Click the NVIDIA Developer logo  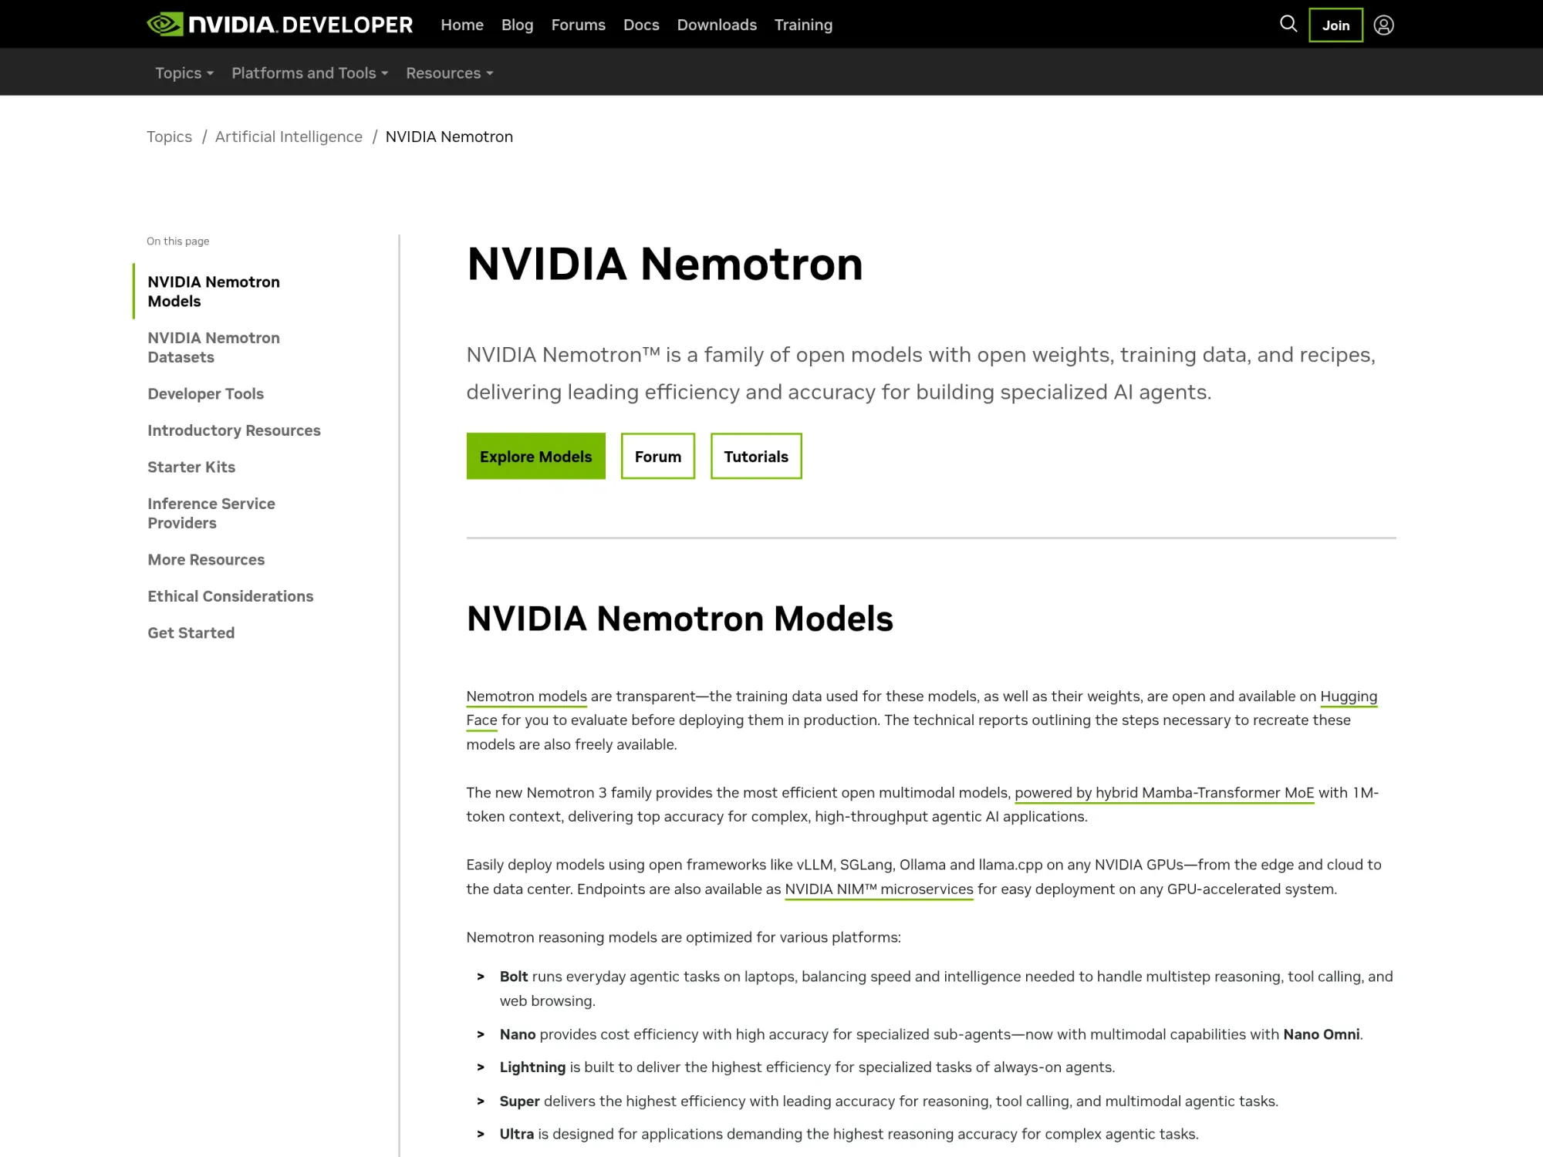280,25
